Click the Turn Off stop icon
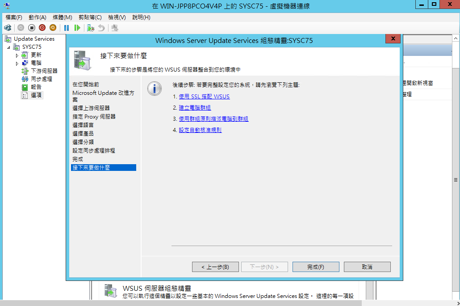 click(x=31, y=28)
